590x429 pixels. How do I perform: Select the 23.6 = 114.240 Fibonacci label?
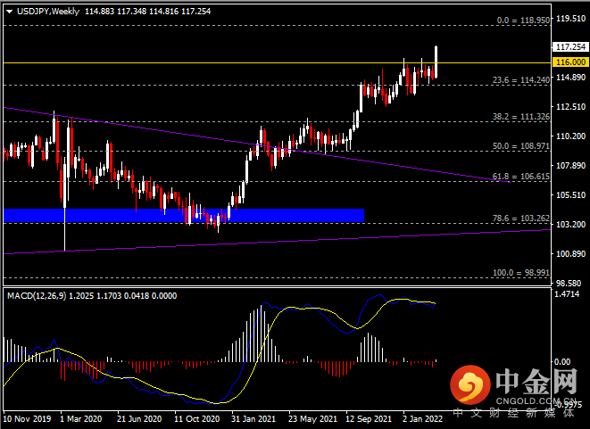521,79
